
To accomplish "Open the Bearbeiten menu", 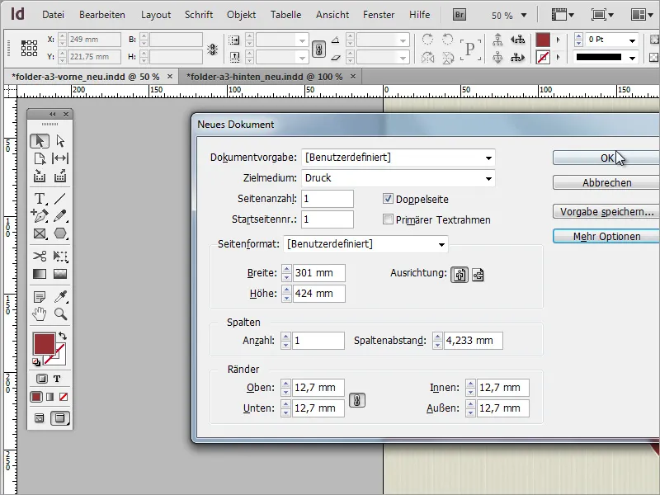I will [102, 15].
